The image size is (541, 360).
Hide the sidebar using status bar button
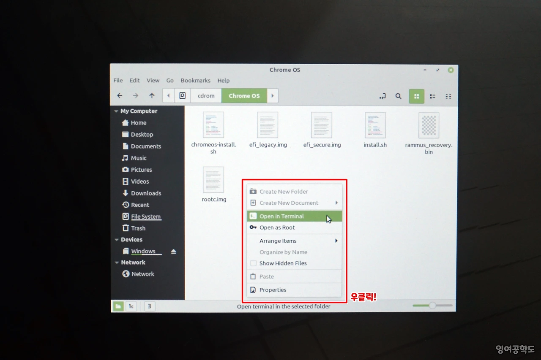[150, 306]
